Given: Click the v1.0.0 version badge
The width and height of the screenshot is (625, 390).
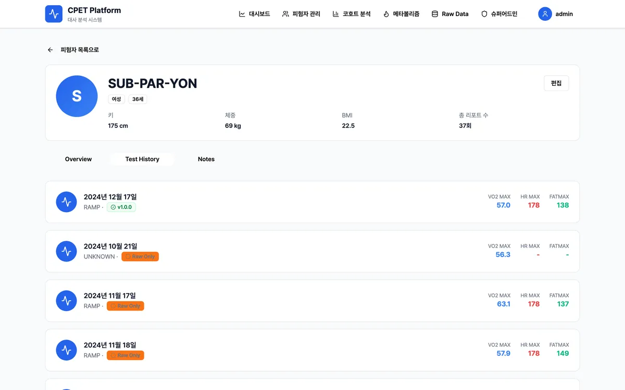Looking at the screenshot, I should (x=121, y=207).
